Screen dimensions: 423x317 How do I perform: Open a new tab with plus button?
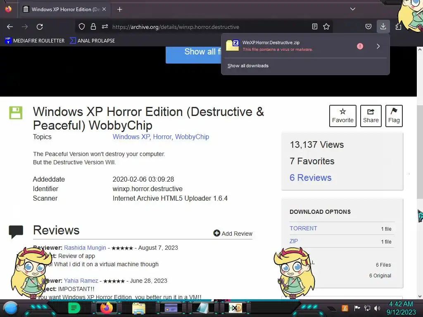click(119, 9)
